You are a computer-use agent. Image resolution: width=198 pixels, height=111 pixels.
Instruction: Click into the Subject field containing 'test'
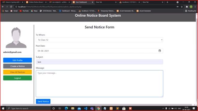click(100, 62)
